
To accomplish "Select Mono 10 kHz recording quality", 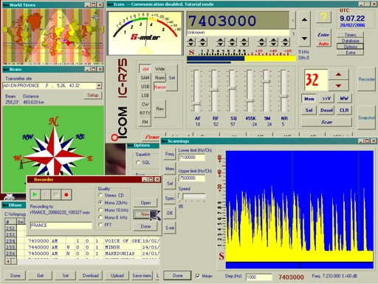I will click(x=100, y=210).
